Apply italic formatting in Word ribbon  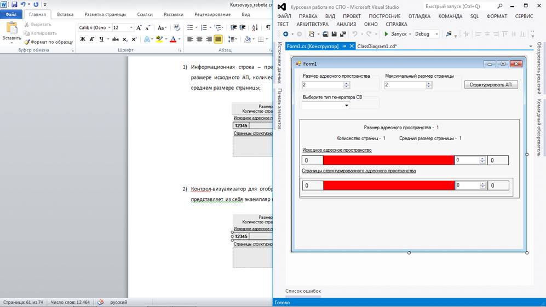(91, 39)
